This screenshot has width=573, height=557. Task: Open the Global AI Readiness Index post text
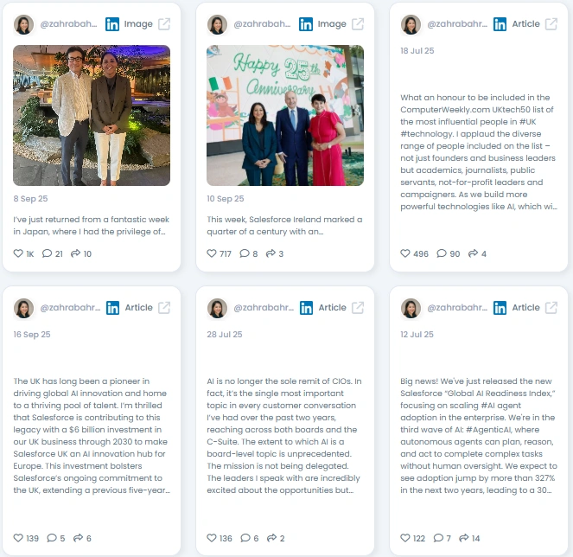[x=478, y=436]
